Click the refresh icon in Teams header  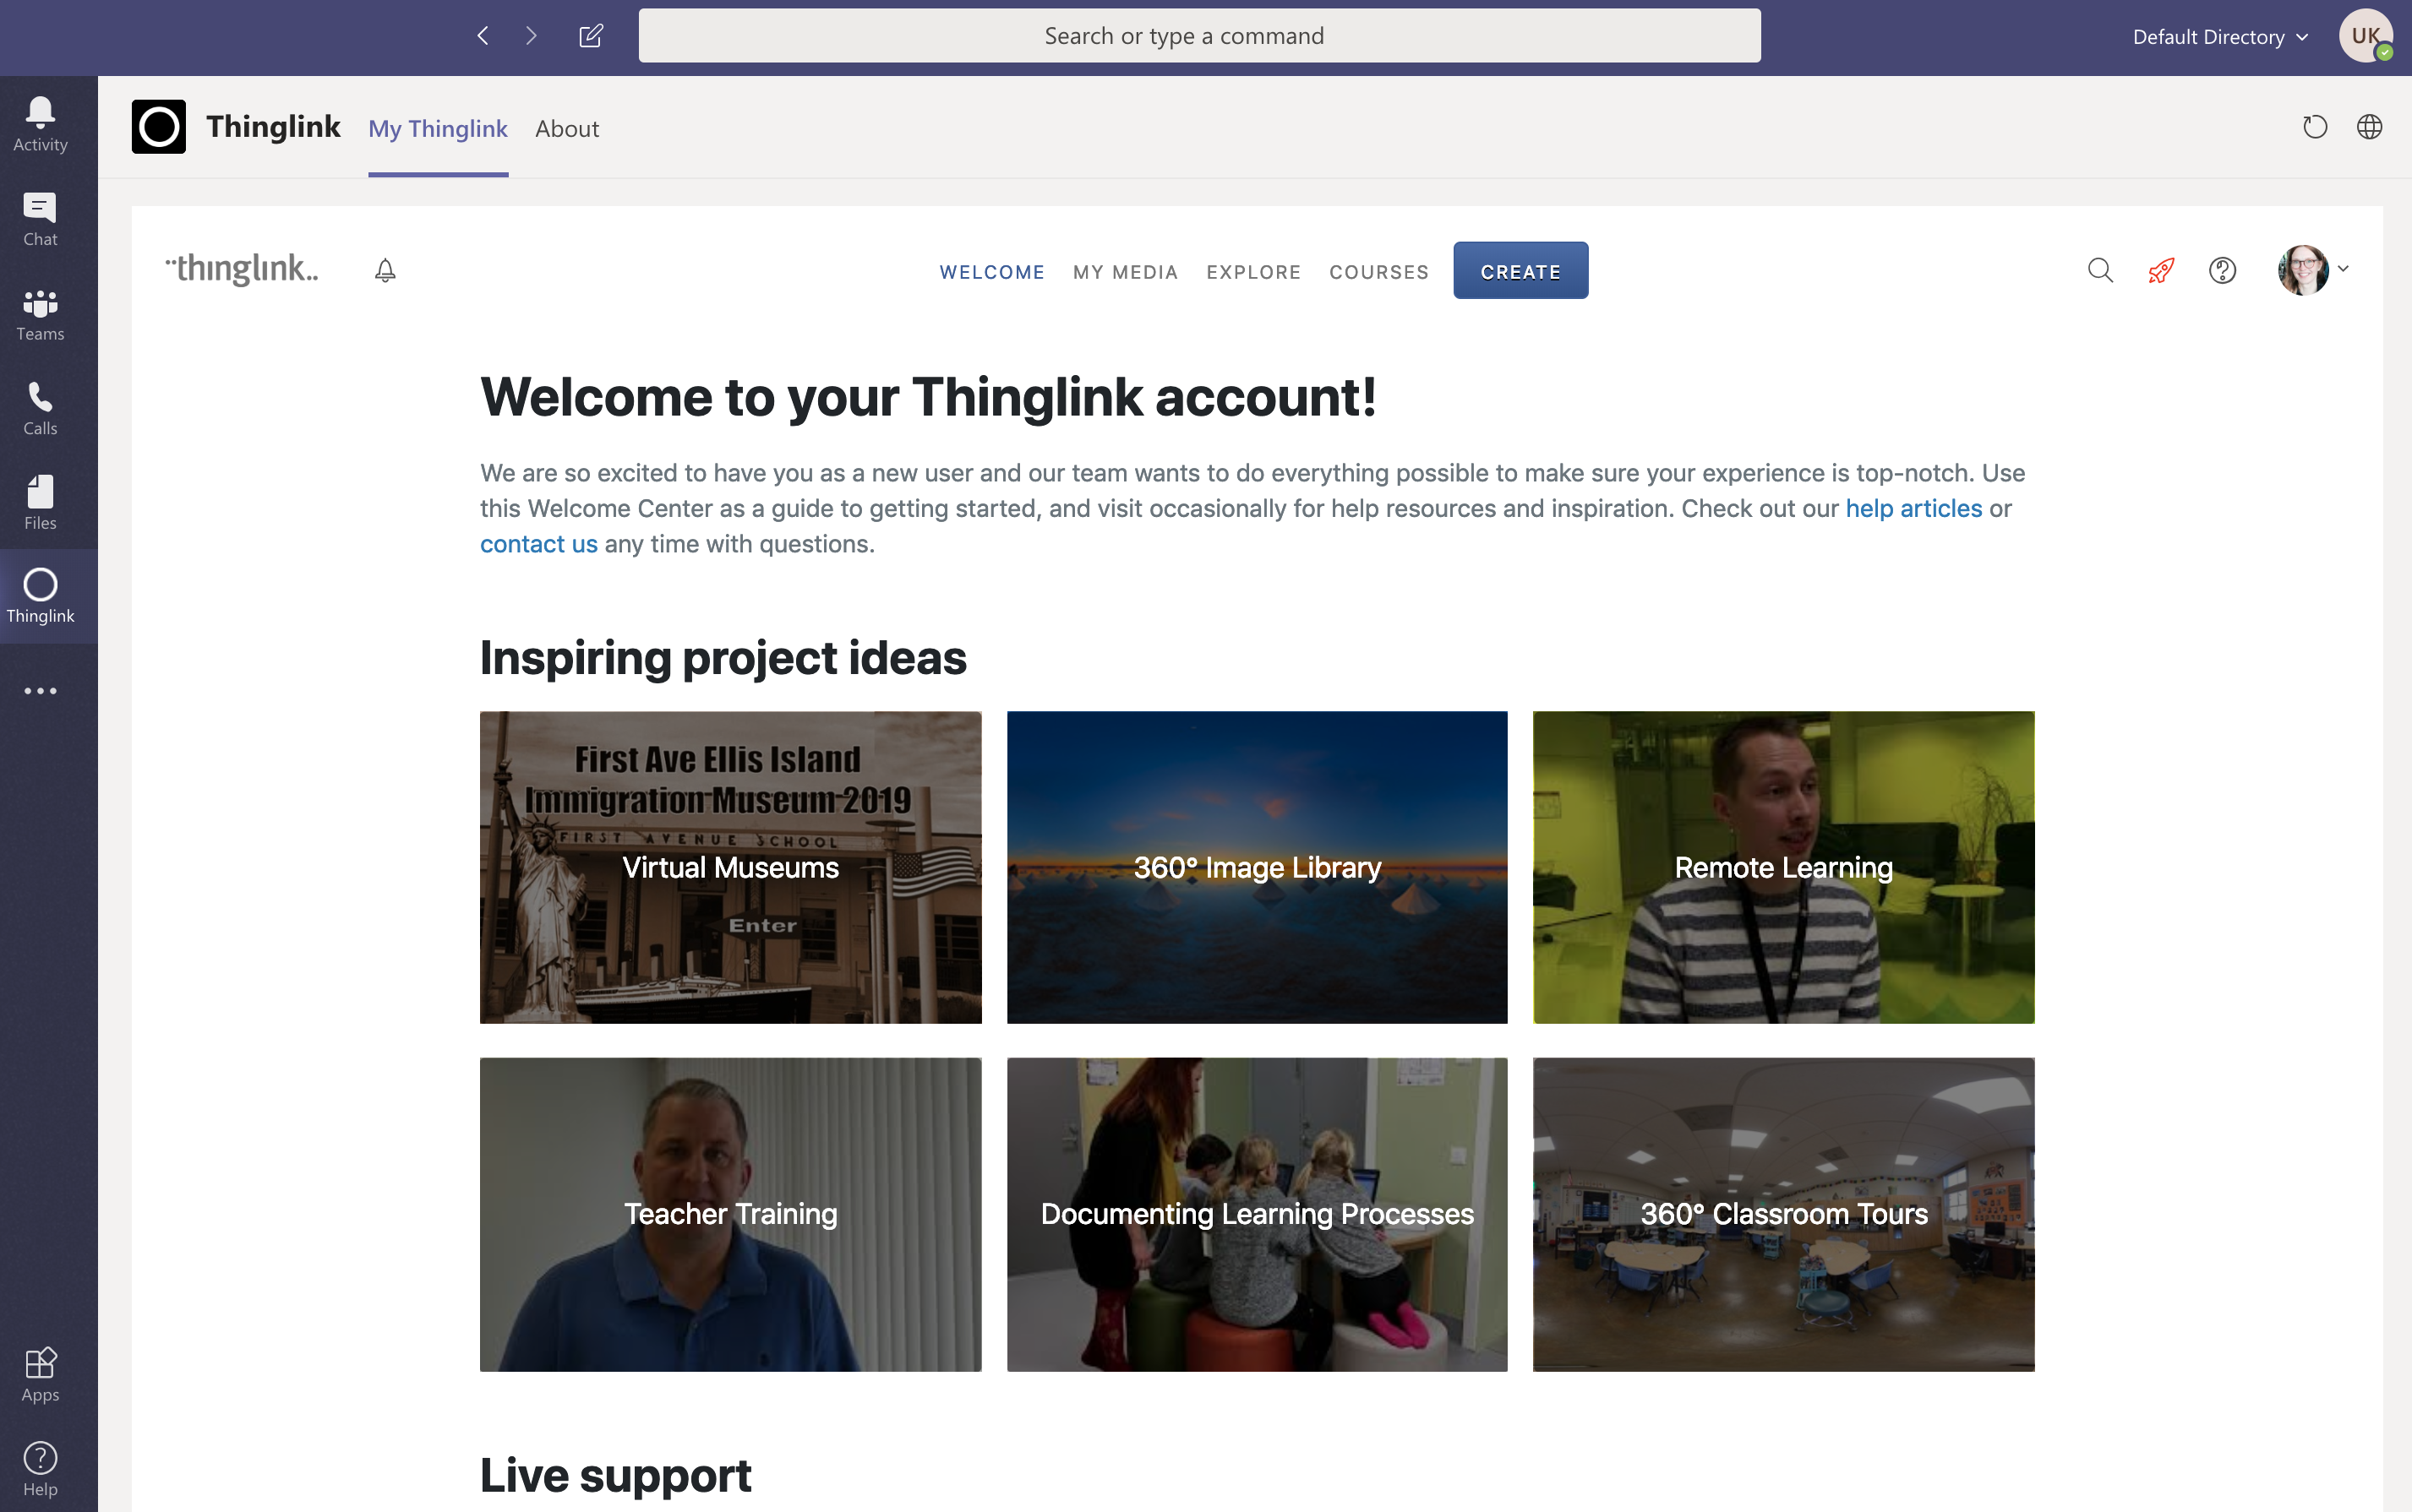pos(2315,125)
